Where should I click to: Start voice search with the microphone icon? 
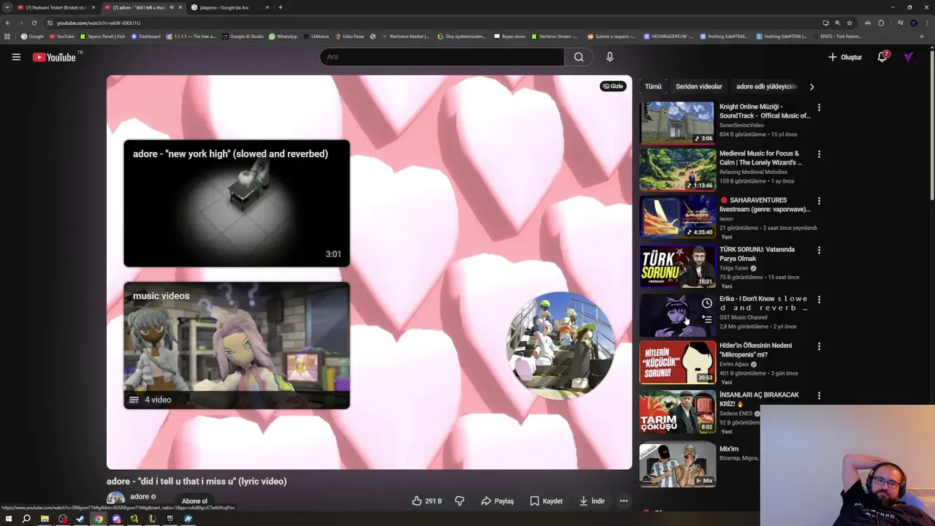click(610, 57)
